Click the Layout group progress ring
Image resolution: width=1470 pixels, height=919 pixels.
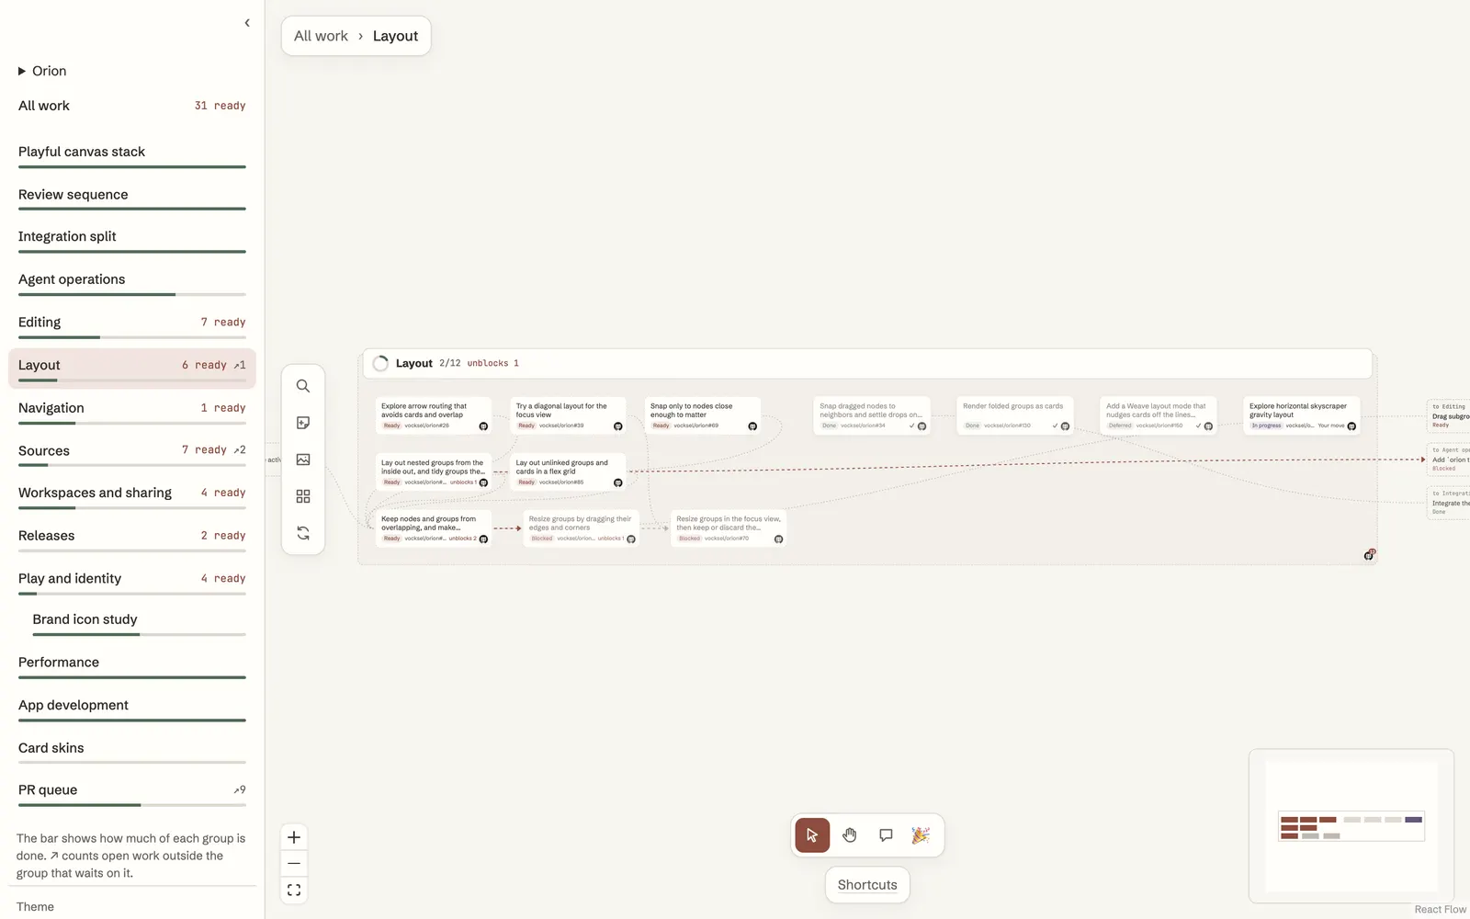point(380,364)
